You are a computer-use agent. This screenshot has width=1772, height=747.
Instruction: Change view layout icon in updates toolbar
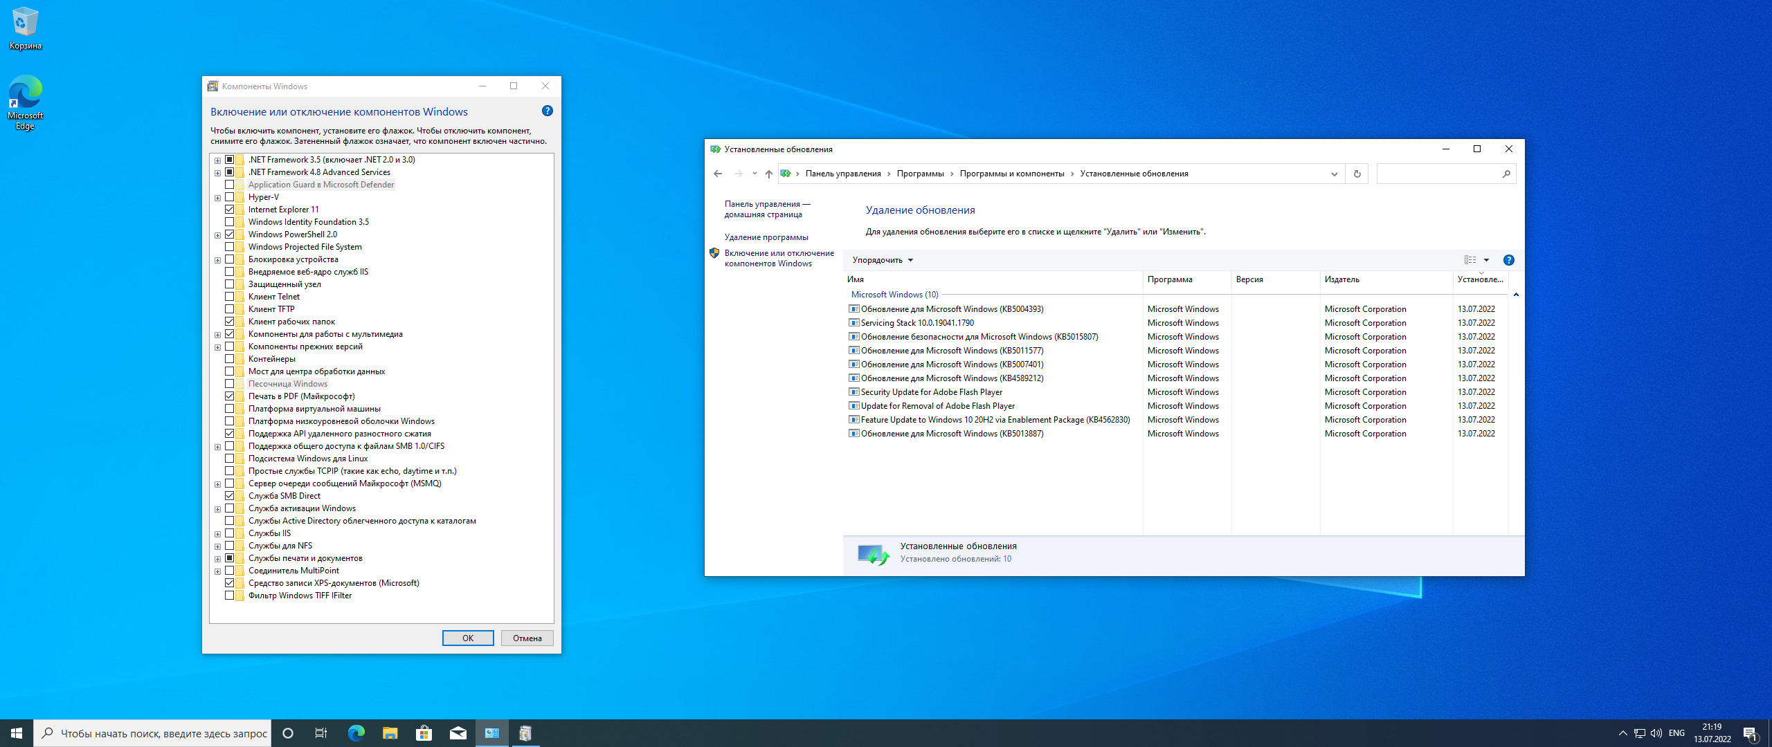1470,260
